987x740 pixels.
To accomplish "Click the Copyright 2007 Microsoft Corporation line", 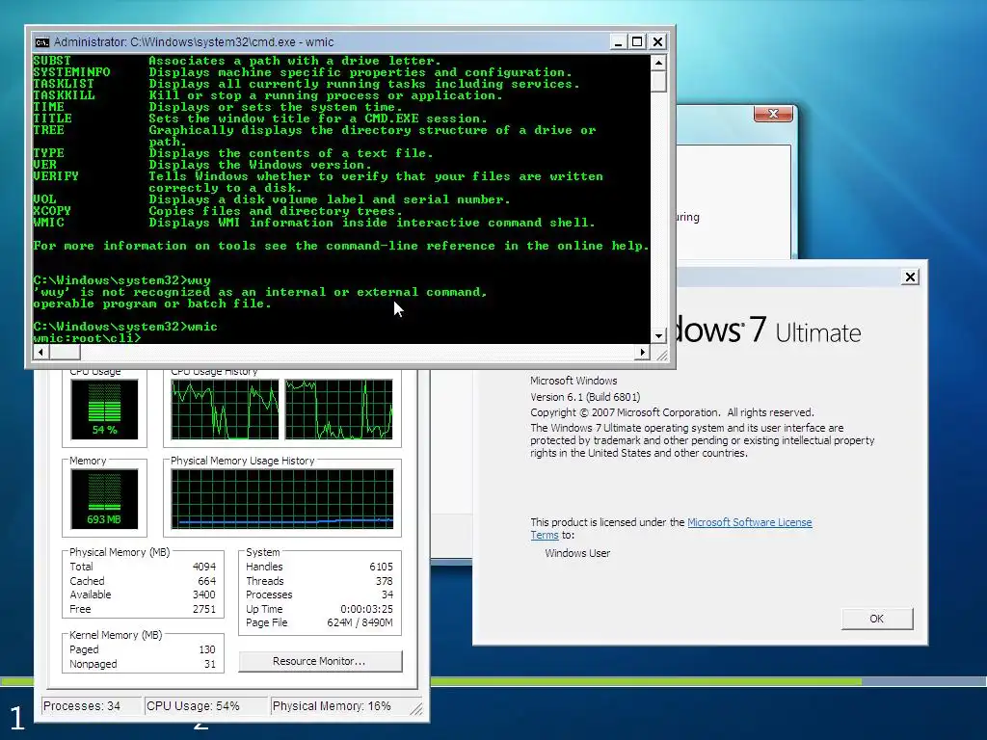I will tap(672, 412).
